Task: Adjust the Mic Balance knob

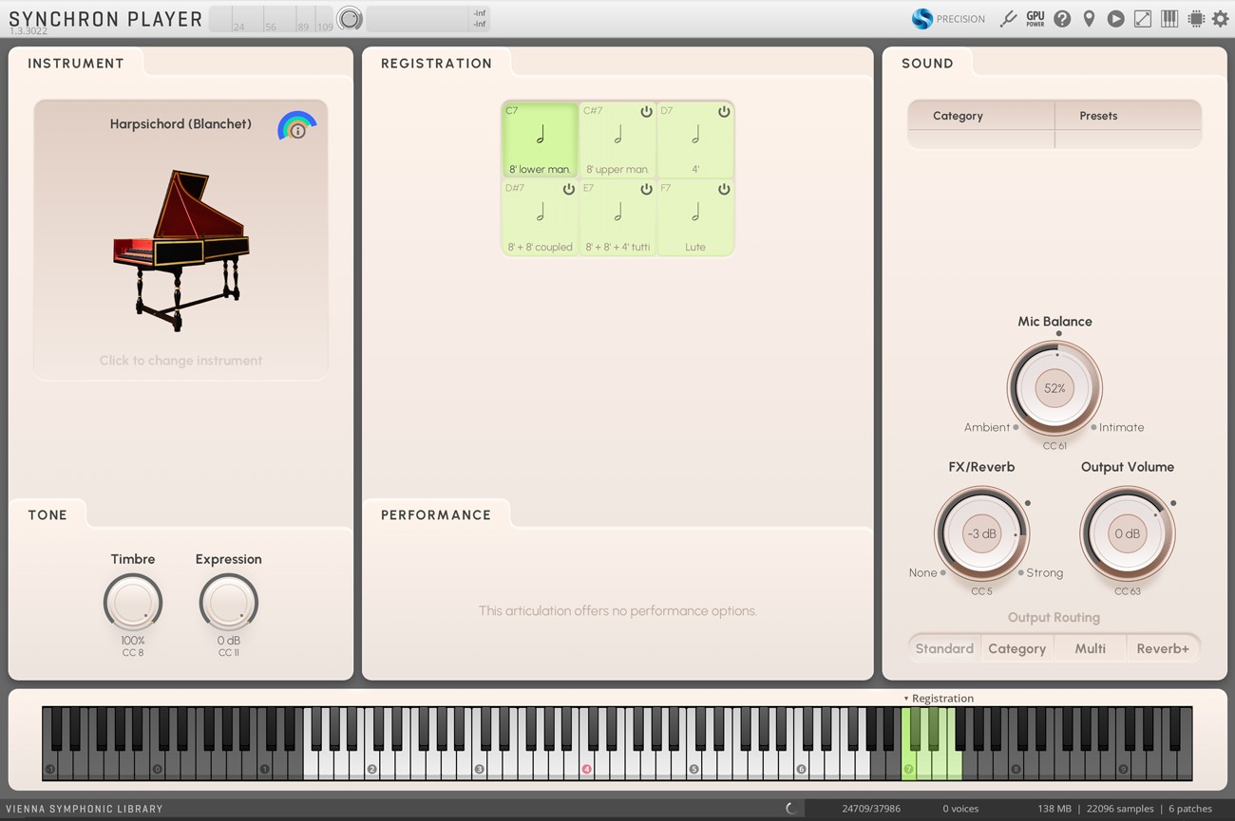Action: pyautogui.click(x=1054, y=388)
